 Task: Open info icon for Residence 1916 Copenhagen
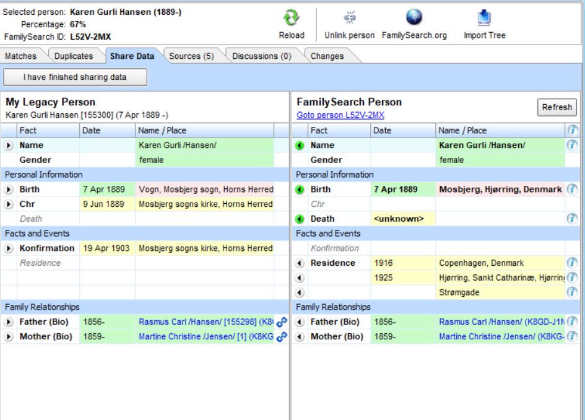573,263
